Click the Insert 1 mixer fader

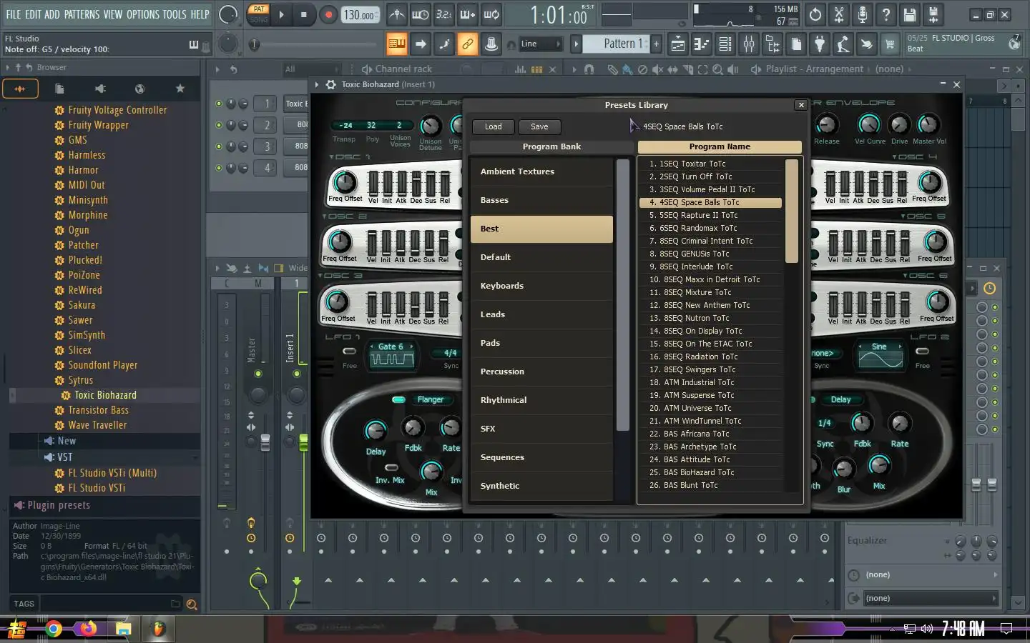[x=303, y=442]
